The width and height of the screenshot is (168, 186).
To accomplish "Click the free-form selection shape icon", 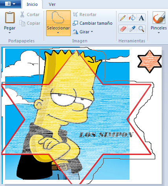I will [58, 18].
